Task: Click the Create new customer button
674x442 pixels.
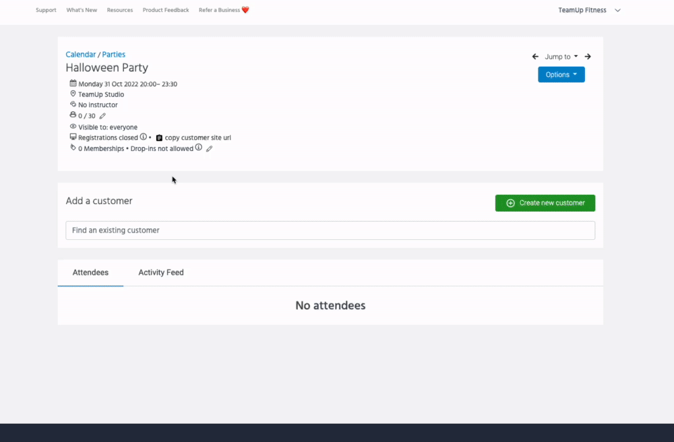Action: (x=545, y=203)
